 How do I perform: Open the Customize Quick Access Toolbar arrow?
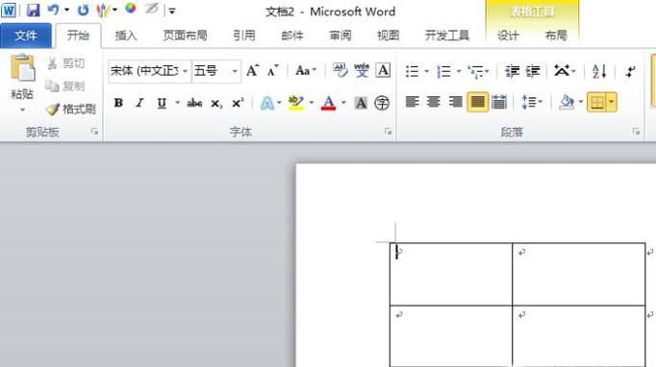click(172, 12)
